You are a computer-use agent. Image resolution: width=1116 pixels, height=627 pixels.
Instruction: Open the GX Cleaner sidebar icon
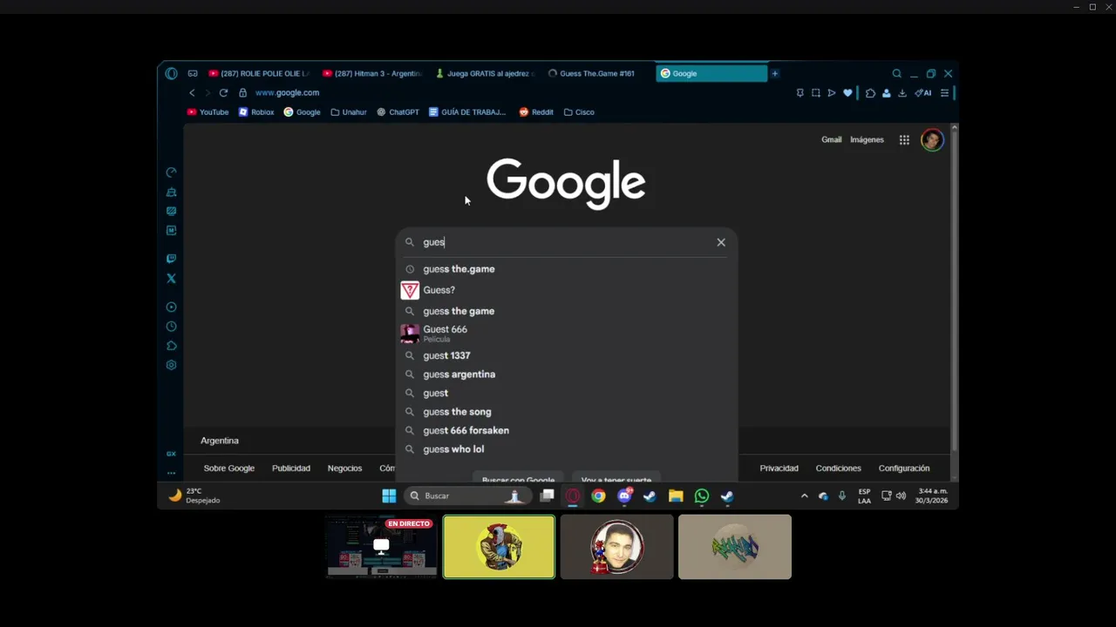[x=171, y=192]
